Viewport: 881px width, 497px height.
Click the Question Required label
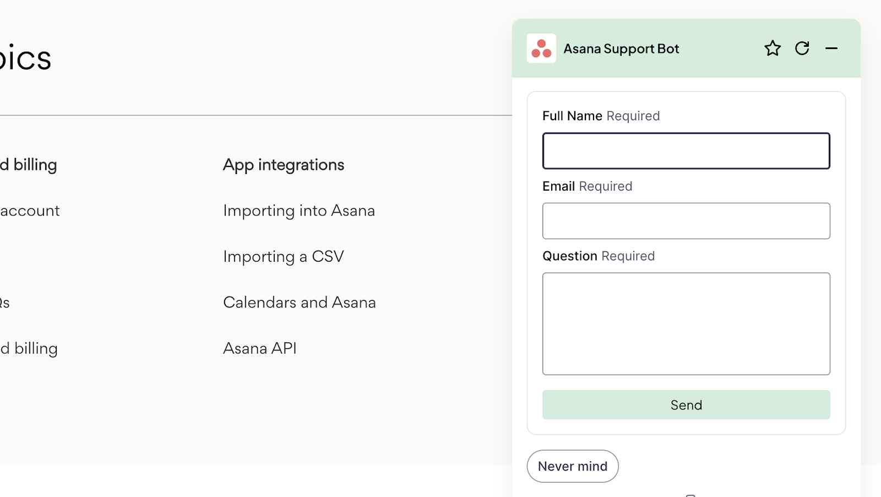tap(599, 256)
